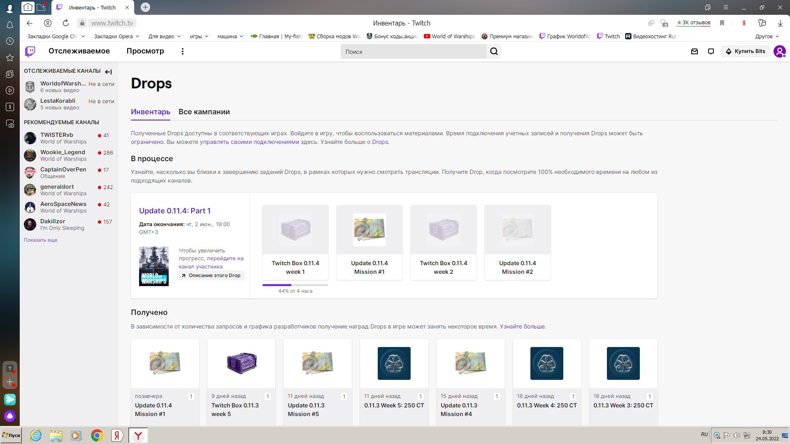Expand Для видео bookmarks folder
The image size is (790, 444).
(x=165, y=36)
